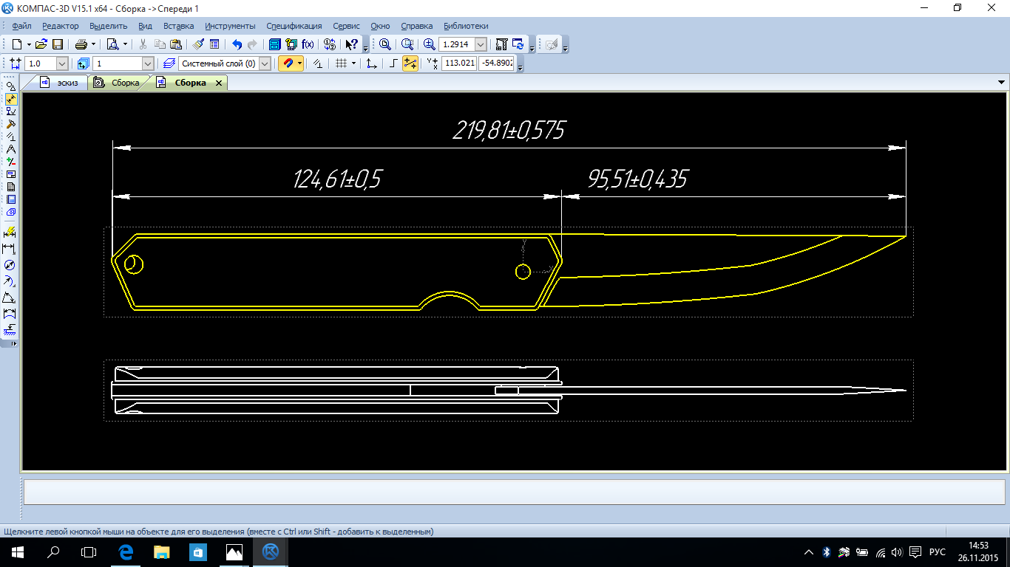Select the Angular dimension tool

pyautogui.click(x=10, y=298)
